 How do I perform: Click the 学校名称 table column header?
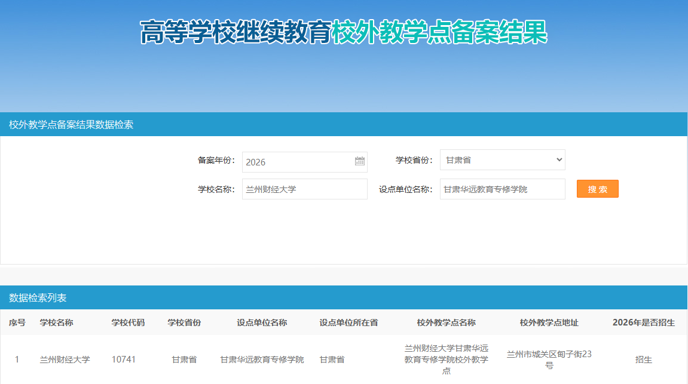[57, 322]
